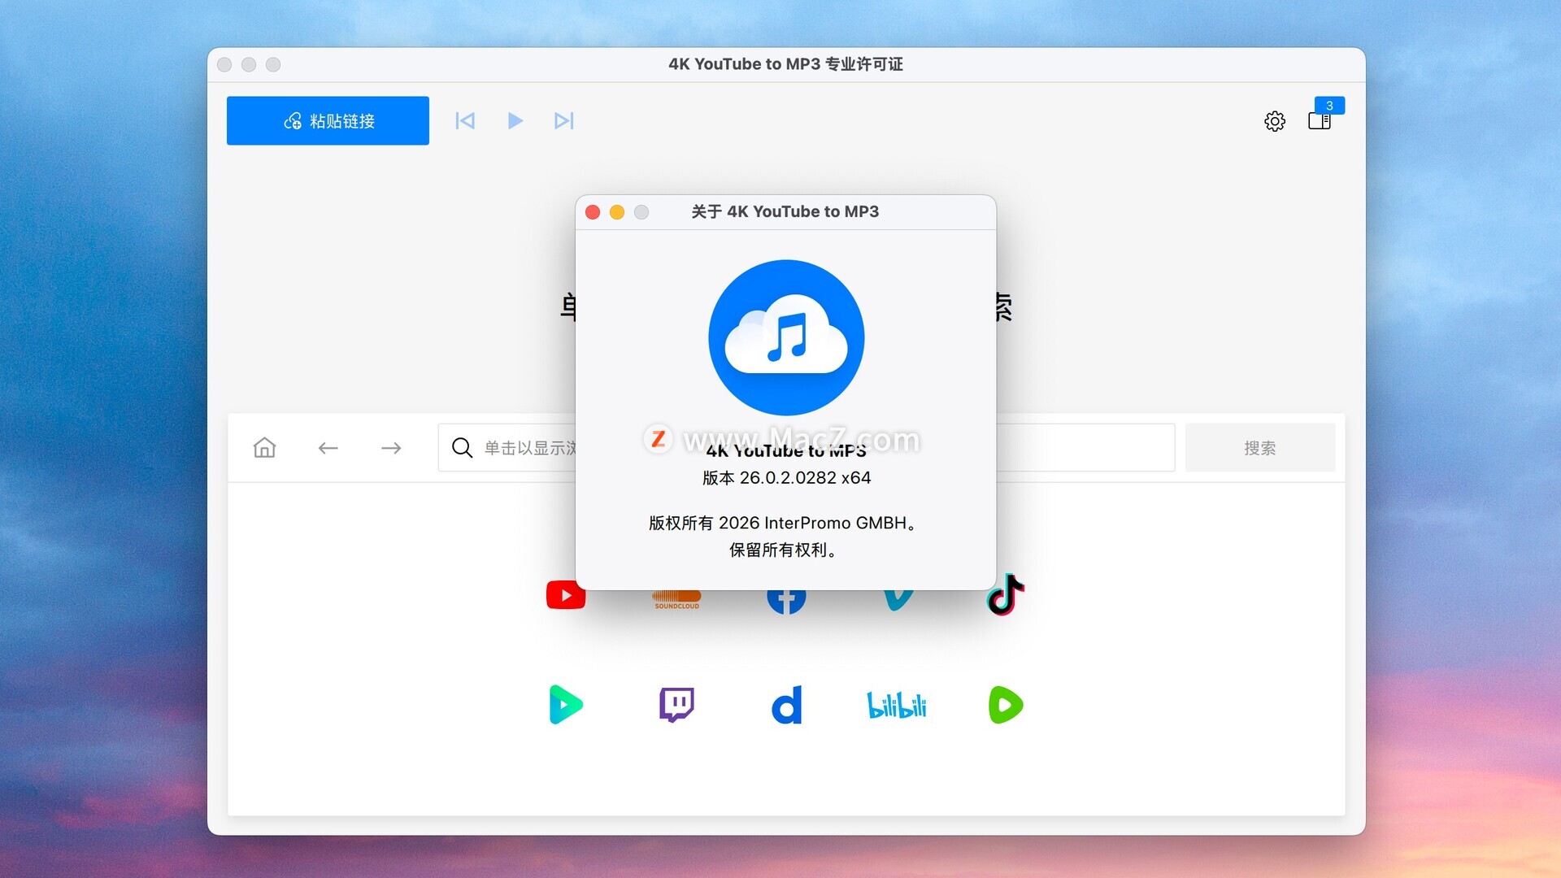Navigate back with left arrow
1561x878 pixels.
pos(328,448)
